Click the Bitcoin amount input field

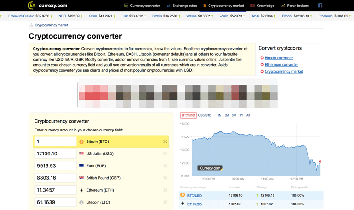tap(55, 142)
